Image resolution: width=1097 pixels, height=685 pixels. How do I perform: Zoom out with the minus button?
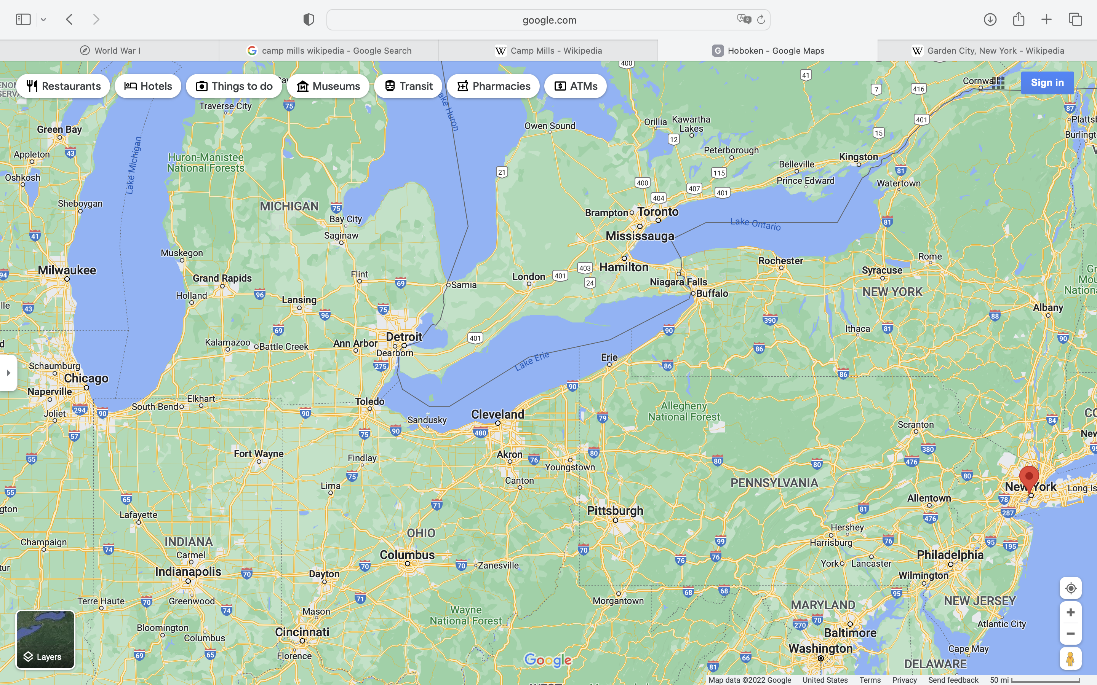click(1070, 634)
